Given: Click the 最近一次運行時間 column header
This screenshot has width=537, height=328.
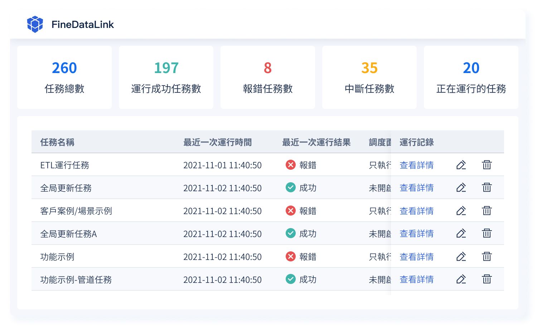Looking at the screenshot, I should [x=217, y=142].
